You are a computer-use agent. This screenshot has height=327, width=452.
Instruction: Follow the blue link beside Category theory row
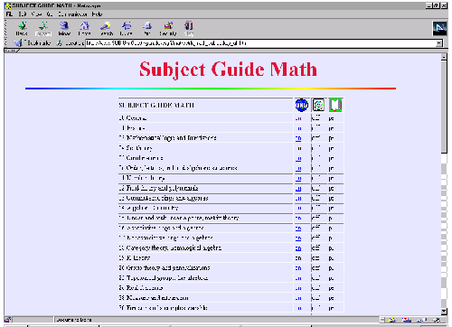(298, 248)
